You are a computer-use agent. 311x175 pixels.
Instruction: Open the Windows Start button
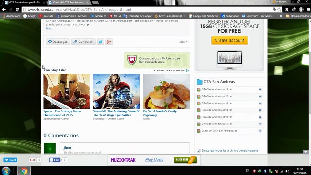point(6,171)
